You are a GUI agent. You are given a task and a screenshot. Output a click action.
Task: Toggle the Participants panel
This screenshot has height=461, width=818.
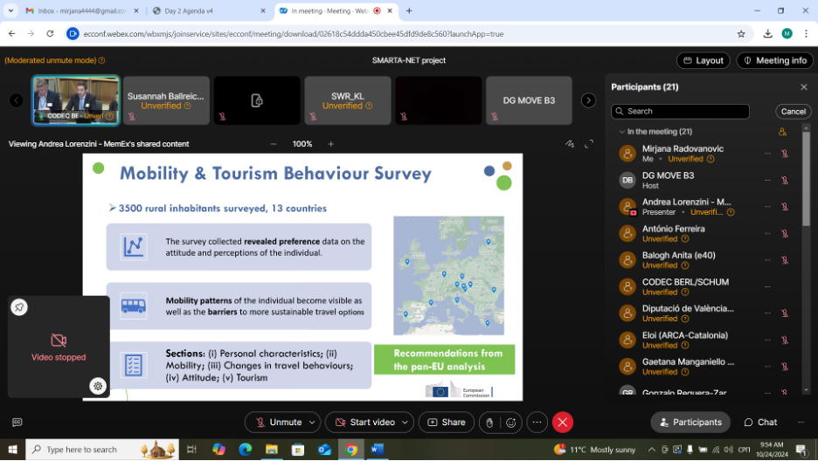690,423
